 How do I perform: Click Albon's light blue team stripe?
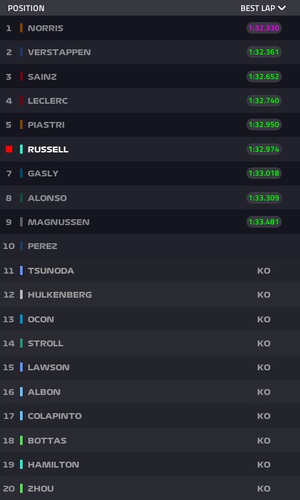coord(21,392)
